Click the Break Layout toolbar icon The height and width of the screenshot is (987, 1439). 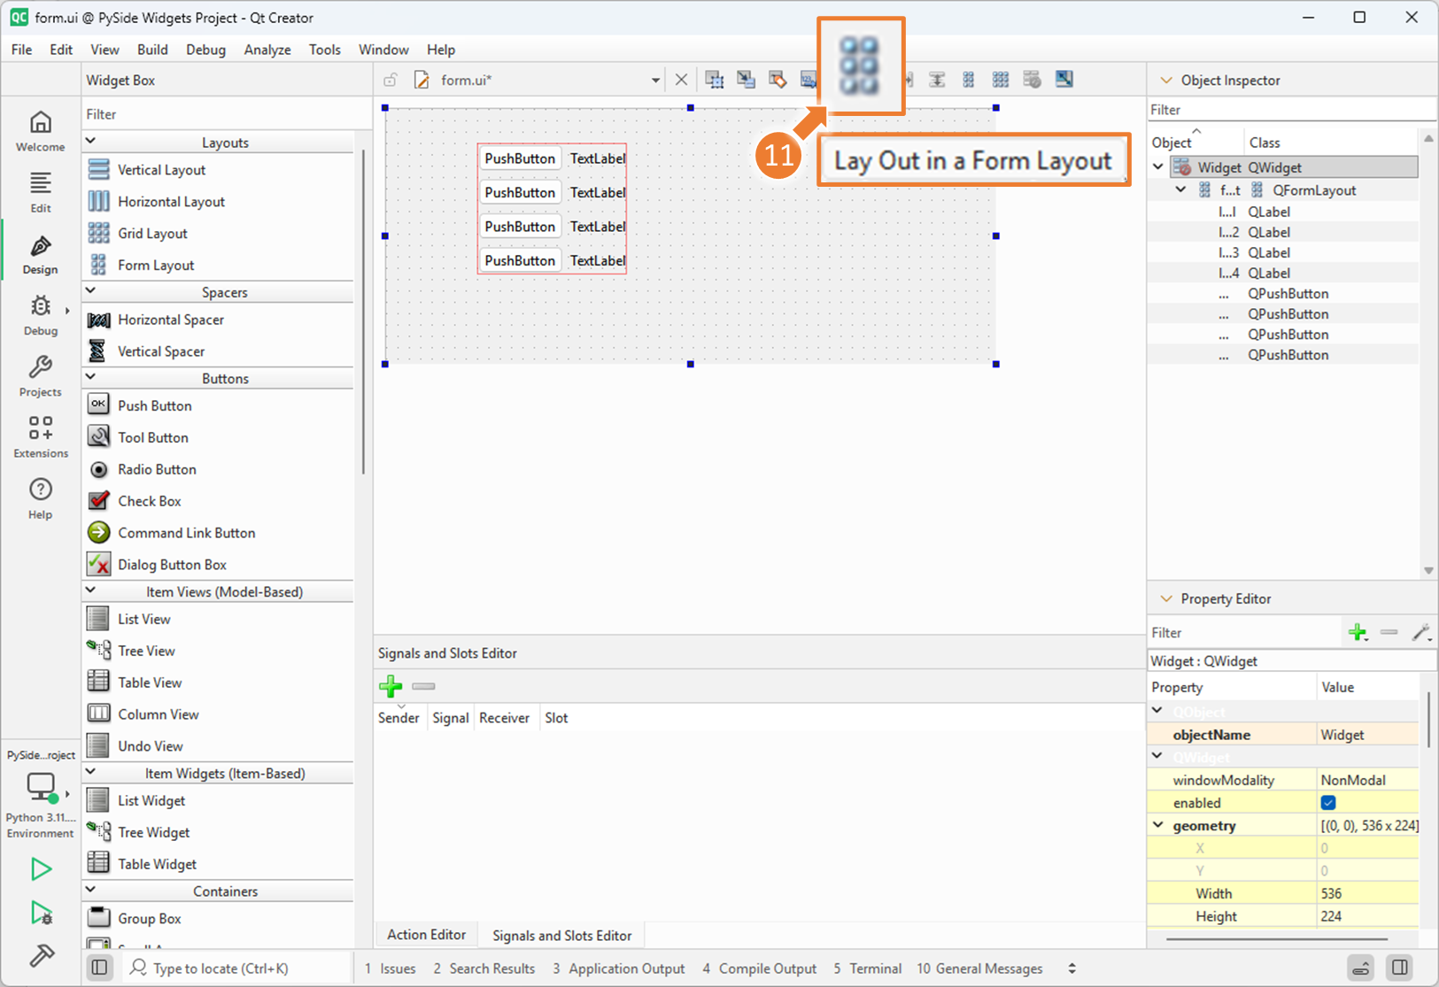point(1033,80)
